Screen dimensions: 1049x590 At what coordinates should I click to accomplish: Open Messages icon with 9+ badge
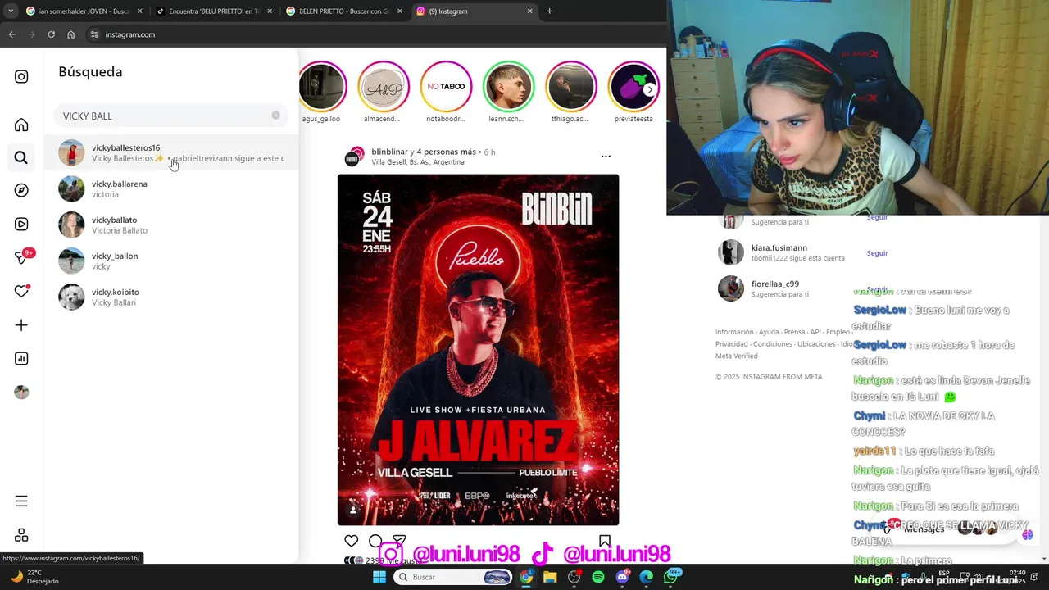(22, 257)
